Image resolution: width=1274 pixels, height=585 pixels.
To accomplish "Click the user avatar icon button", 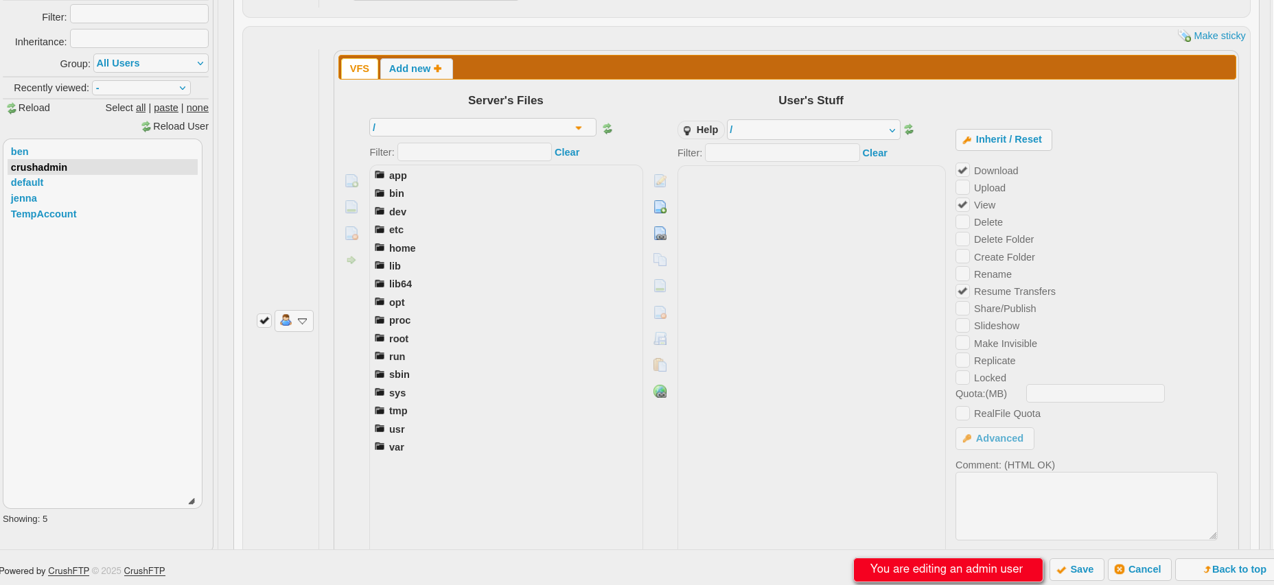I will pyautogui.click(x=286, y=320).
